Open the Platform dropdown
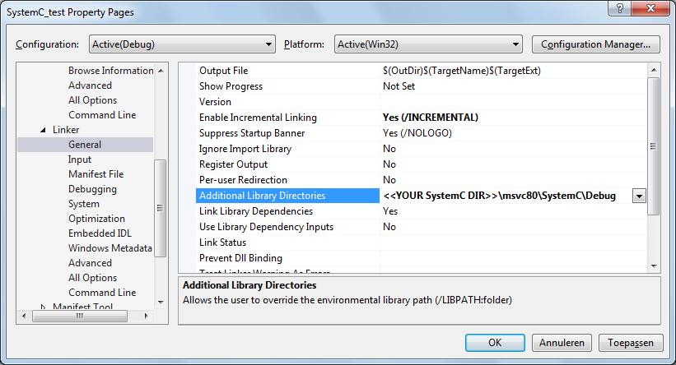The height and width of the screenshot is (365, 676). [427, 44]
